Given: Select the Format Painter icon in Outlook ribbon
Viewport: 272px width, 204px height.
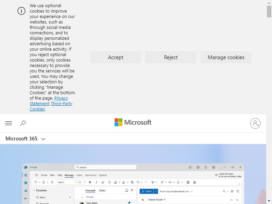Looking at the screenshot, I should 52,182.
